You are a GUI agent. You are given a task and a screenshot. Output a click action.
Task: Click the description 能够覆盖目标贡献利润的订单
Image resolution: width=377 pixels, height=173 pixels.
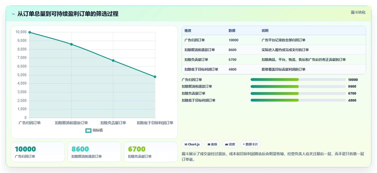click(283, 69)
